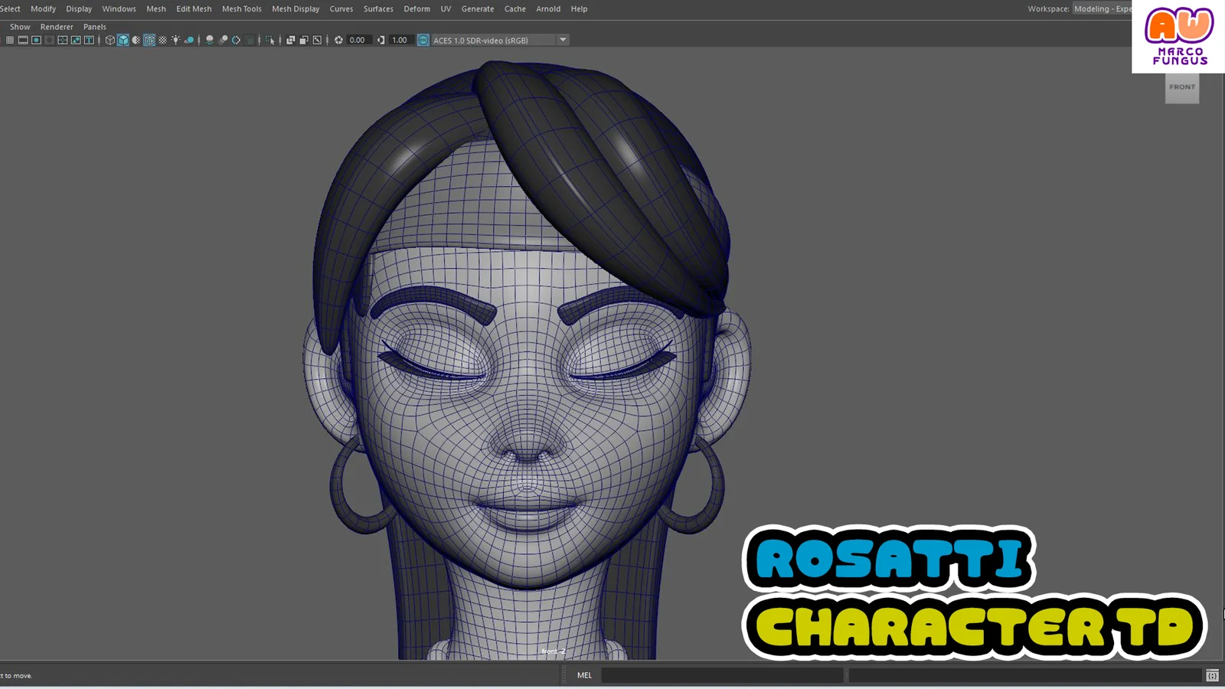
Task: Toggle the grid display icon
Action: pos(10,40)
